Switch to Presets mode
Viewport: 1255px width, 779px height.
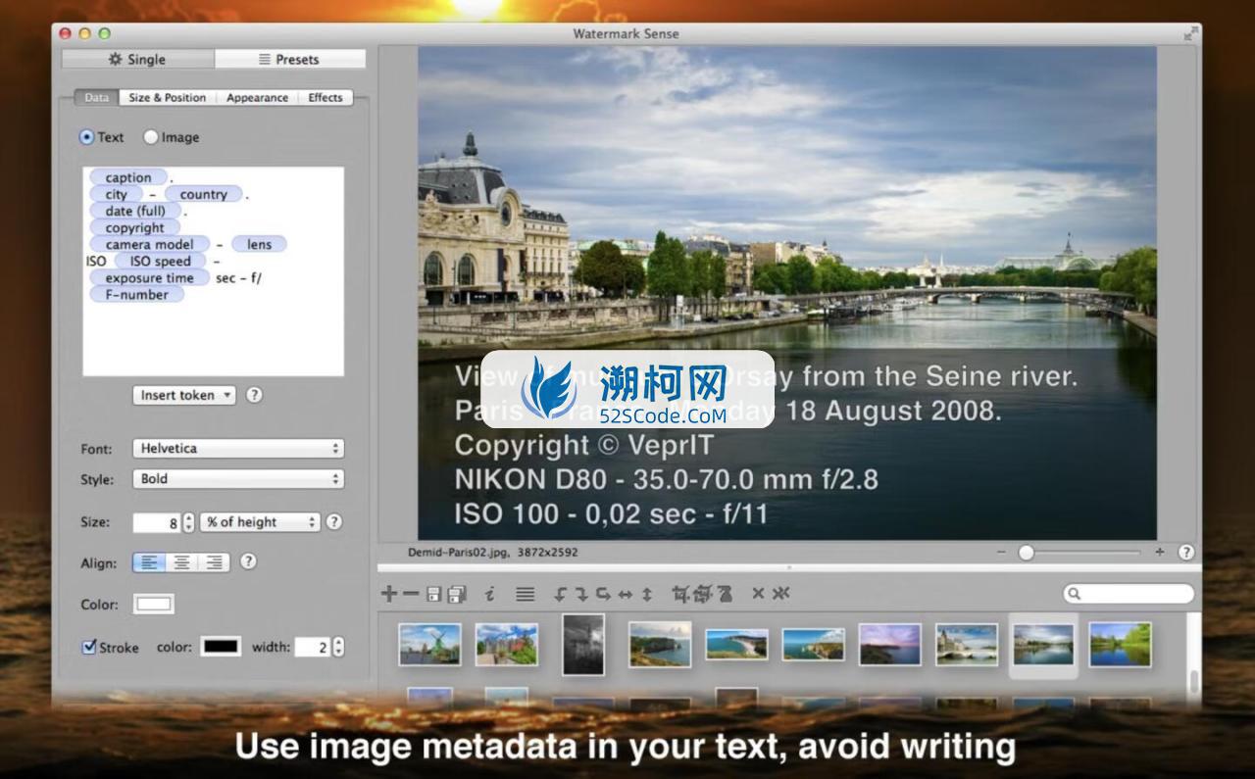click(290, 59)
